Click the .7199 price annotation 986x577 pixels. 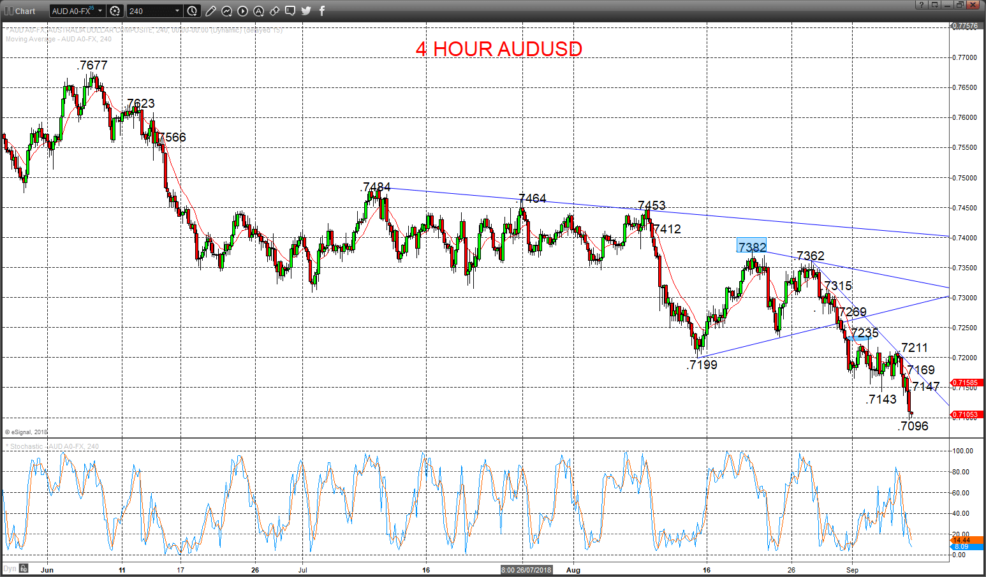click(x=702, y=365)
